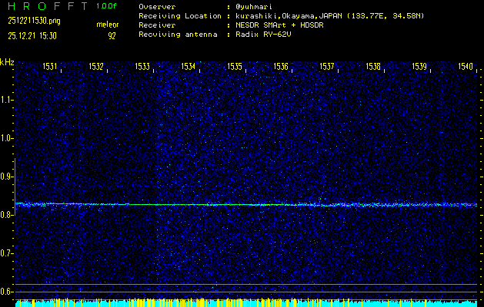Click the HROFFT title text
484x307 pixels.
[45, 6]
